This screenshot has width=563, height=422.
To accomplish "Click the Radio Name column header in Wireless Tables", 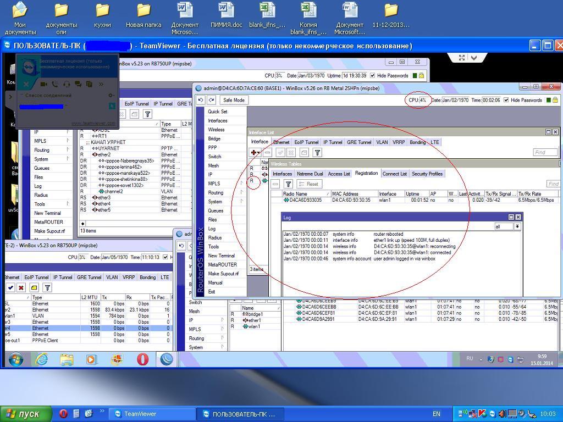I will [x=306, y=194].
